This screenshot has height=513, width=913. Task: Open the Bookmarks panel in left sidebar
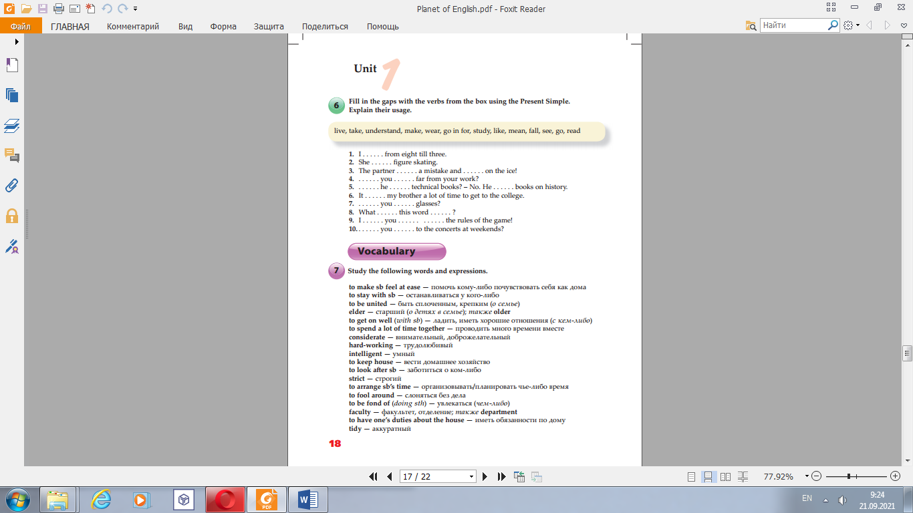click(12, 65)
